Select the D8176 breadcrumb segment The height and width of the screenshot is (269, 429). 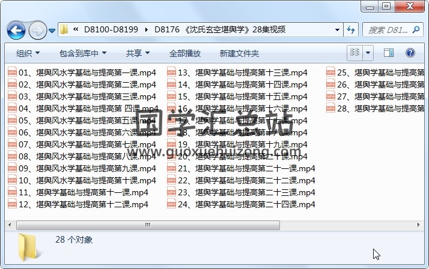220,29
